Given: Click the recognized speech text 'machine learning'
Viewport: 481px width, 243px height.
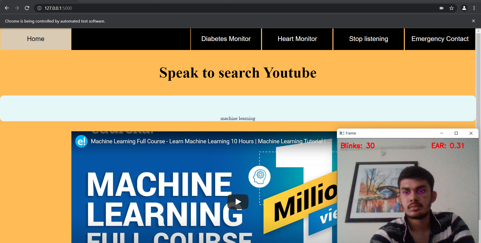Looking at the screenshot, I should (x=238, y=118).
